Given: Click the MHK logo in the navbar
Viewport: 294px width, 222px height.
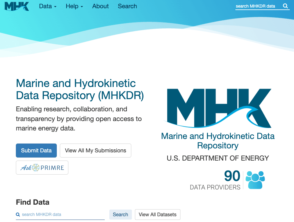Looking at the screenshot, I should pyautogui.click(x=17, y=6).
